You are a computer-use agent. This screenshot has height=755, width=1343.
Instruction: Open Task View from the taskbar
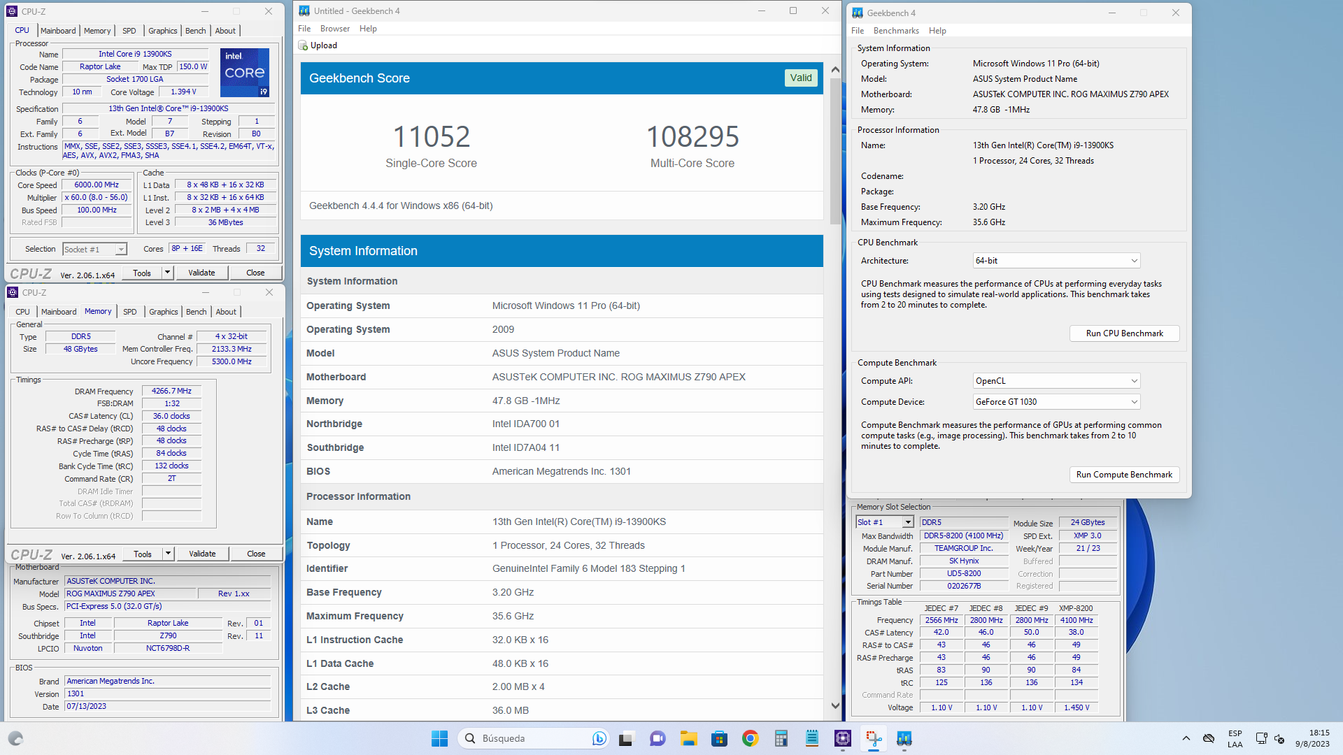[626, 738]
